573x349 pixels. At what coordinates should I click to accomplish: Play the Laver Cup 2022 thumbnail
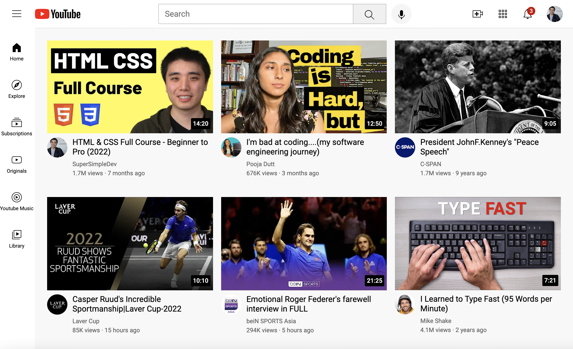click(x=130, y=243)
